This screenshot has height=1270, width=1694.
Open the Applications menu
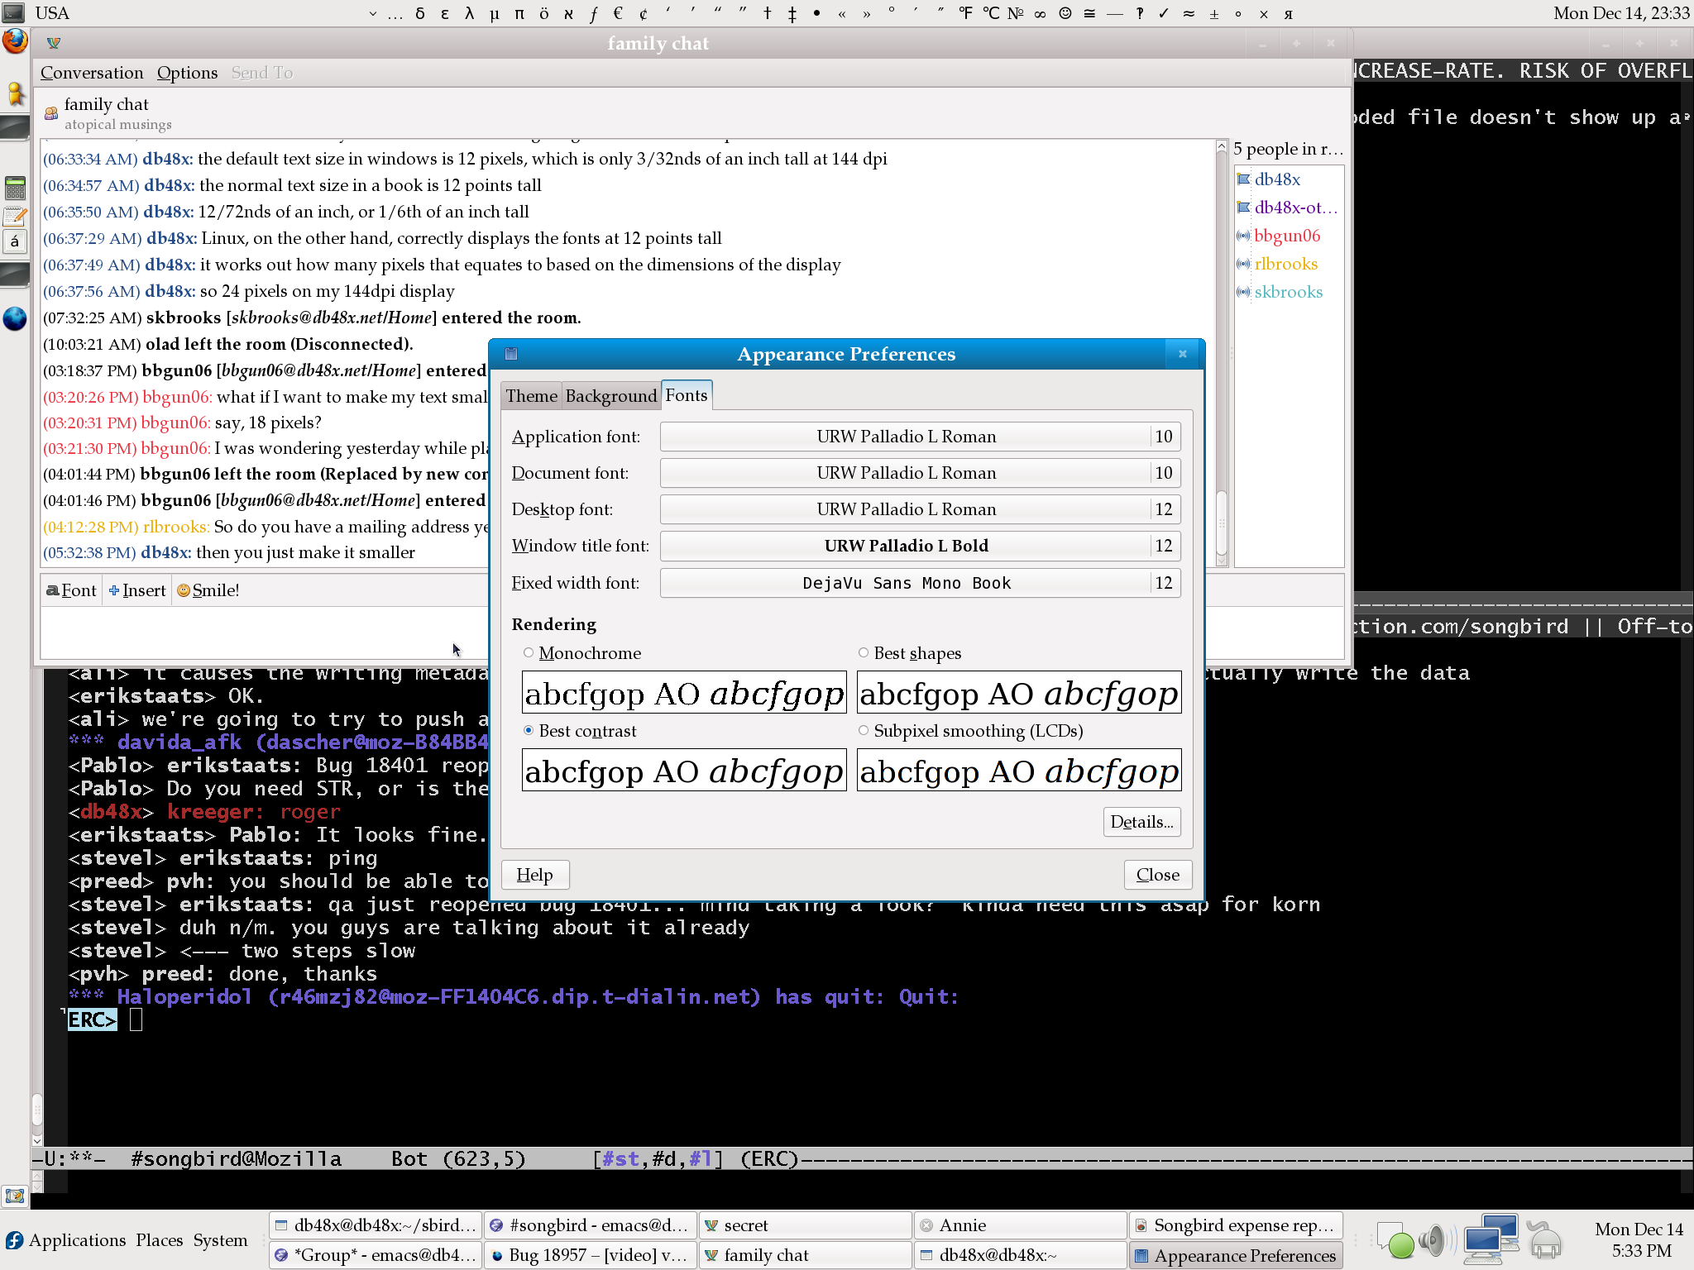[x=78, y=1240]
